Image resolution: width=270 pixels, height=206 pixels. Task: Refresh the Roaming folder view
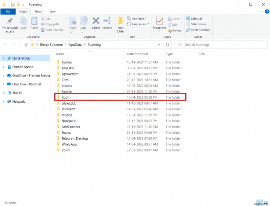[x=167, y=45]
